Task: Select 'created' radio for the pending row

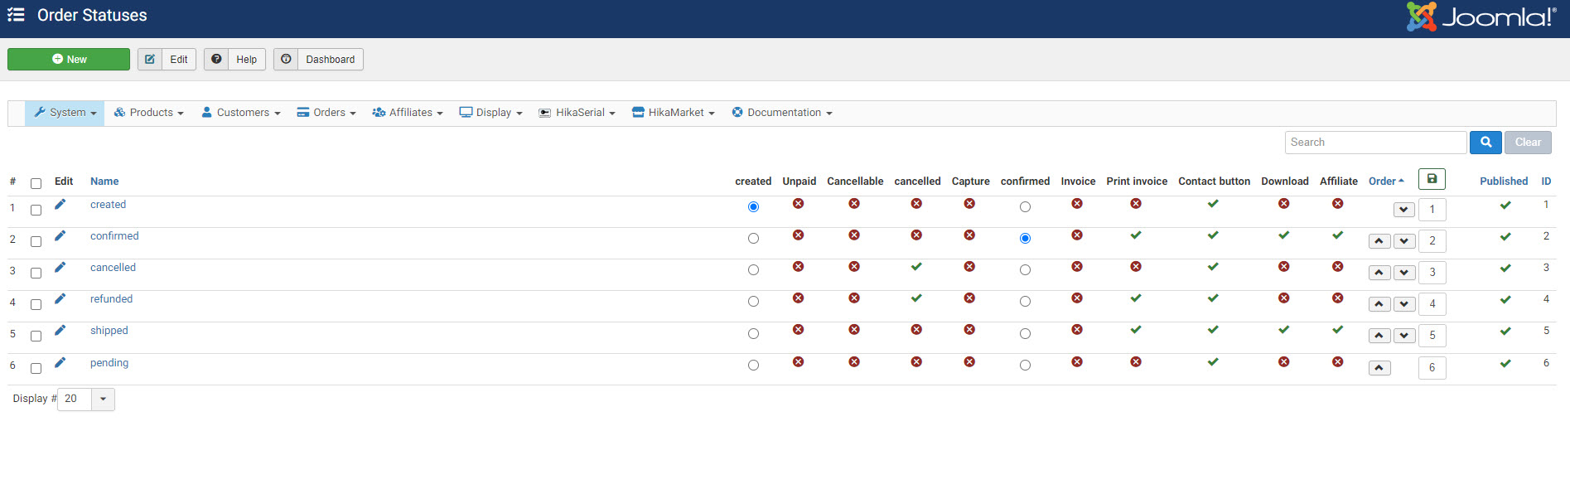Action: 753,366
